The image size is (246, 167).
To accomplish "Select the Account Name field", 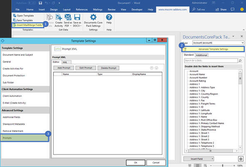I will point(197,74).
